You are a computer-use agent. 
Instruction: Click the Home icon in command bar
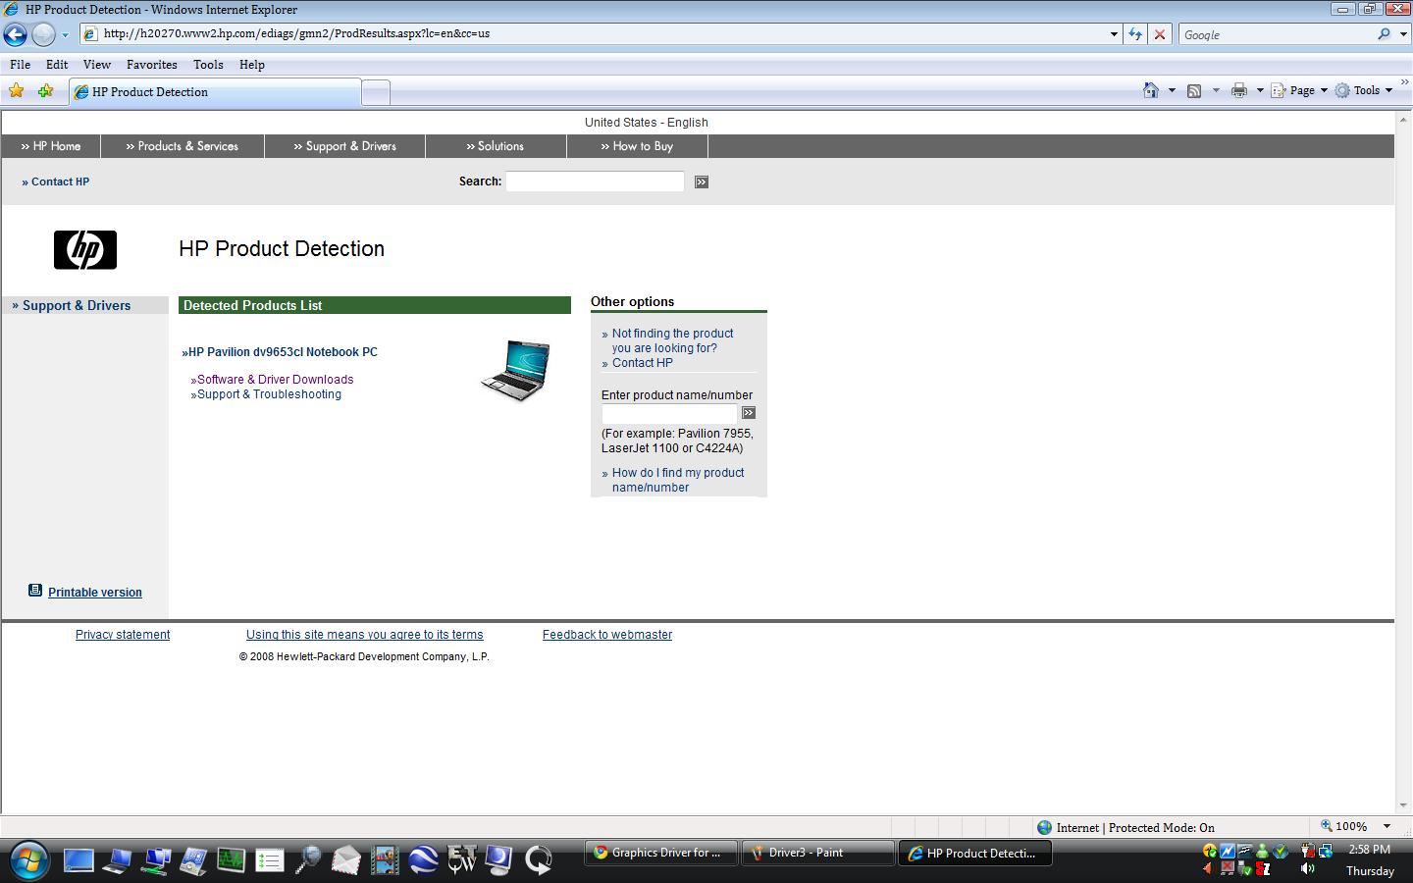[x=1151, y=90]
